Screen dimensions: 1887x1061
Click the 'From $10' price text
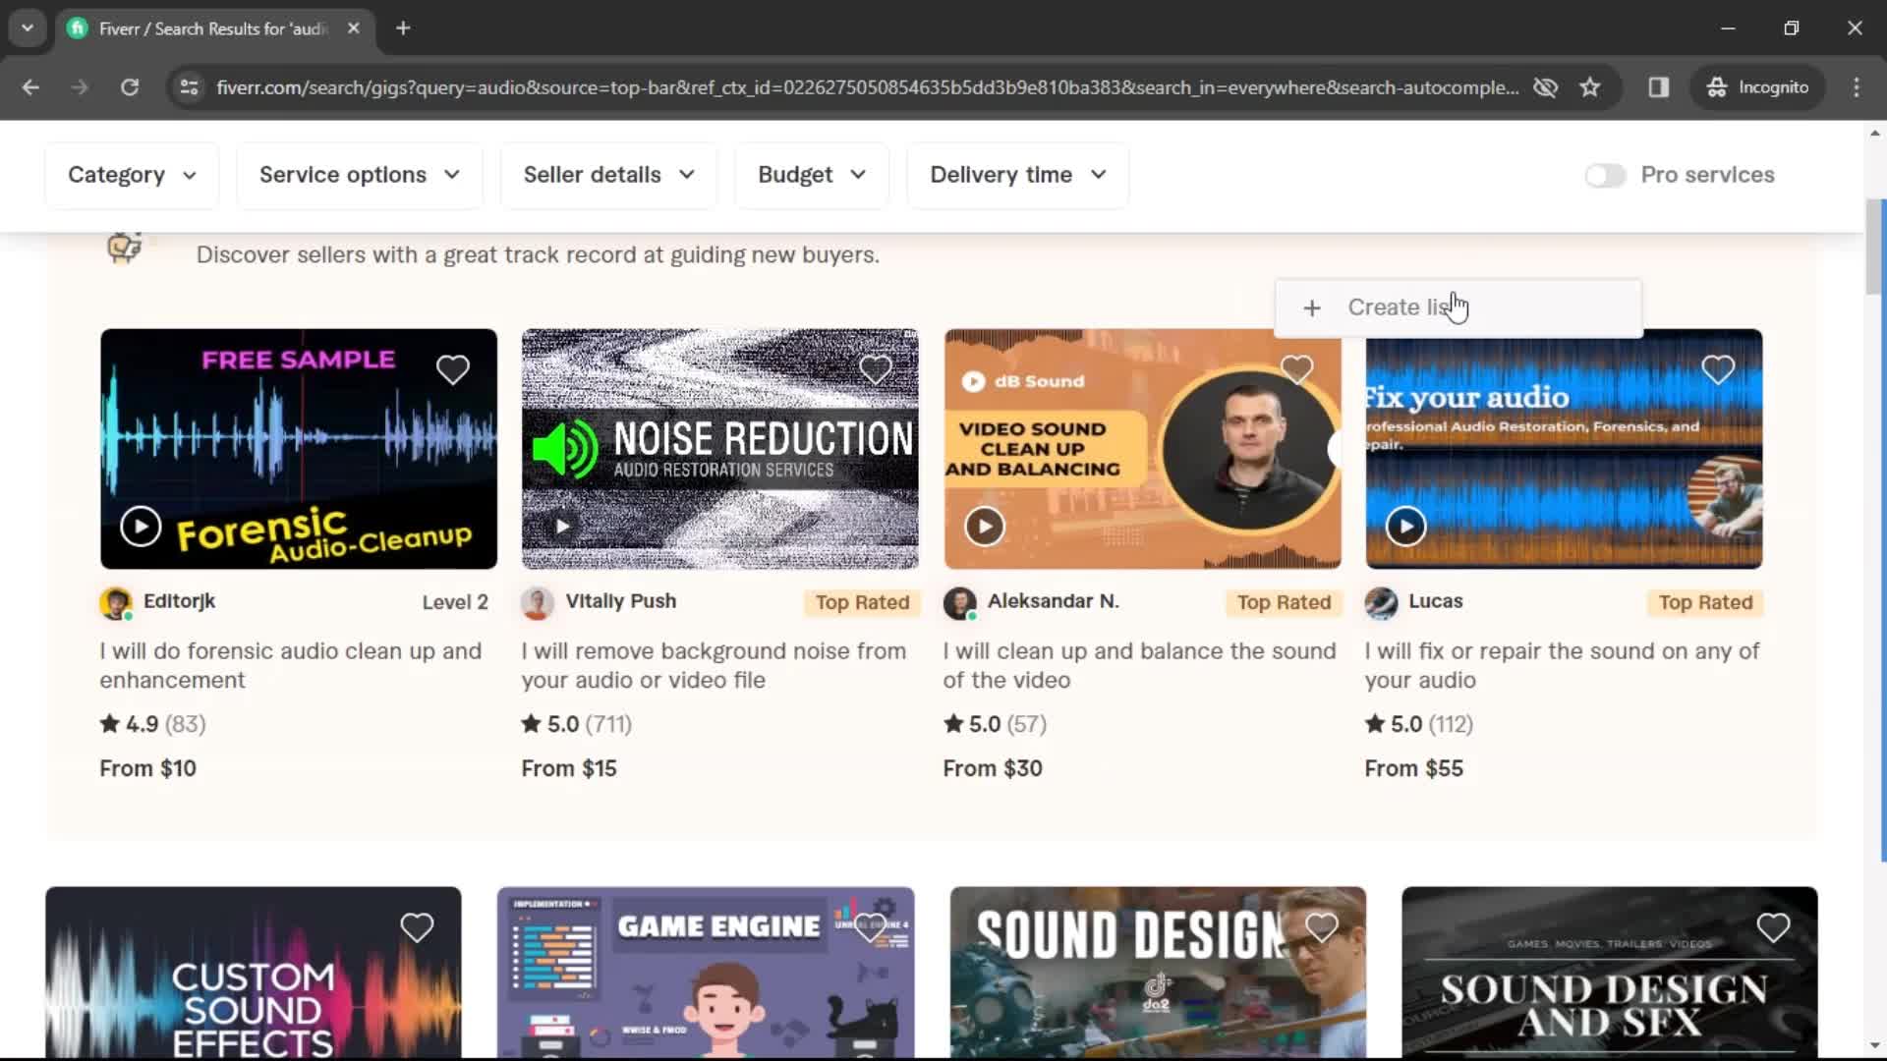[x=147, y=769]
